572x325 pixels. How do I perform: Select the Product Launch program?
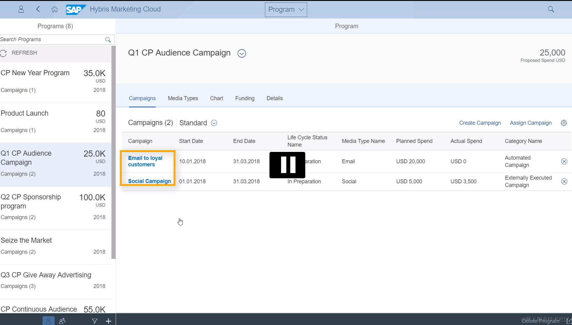(x=56, y=122)
